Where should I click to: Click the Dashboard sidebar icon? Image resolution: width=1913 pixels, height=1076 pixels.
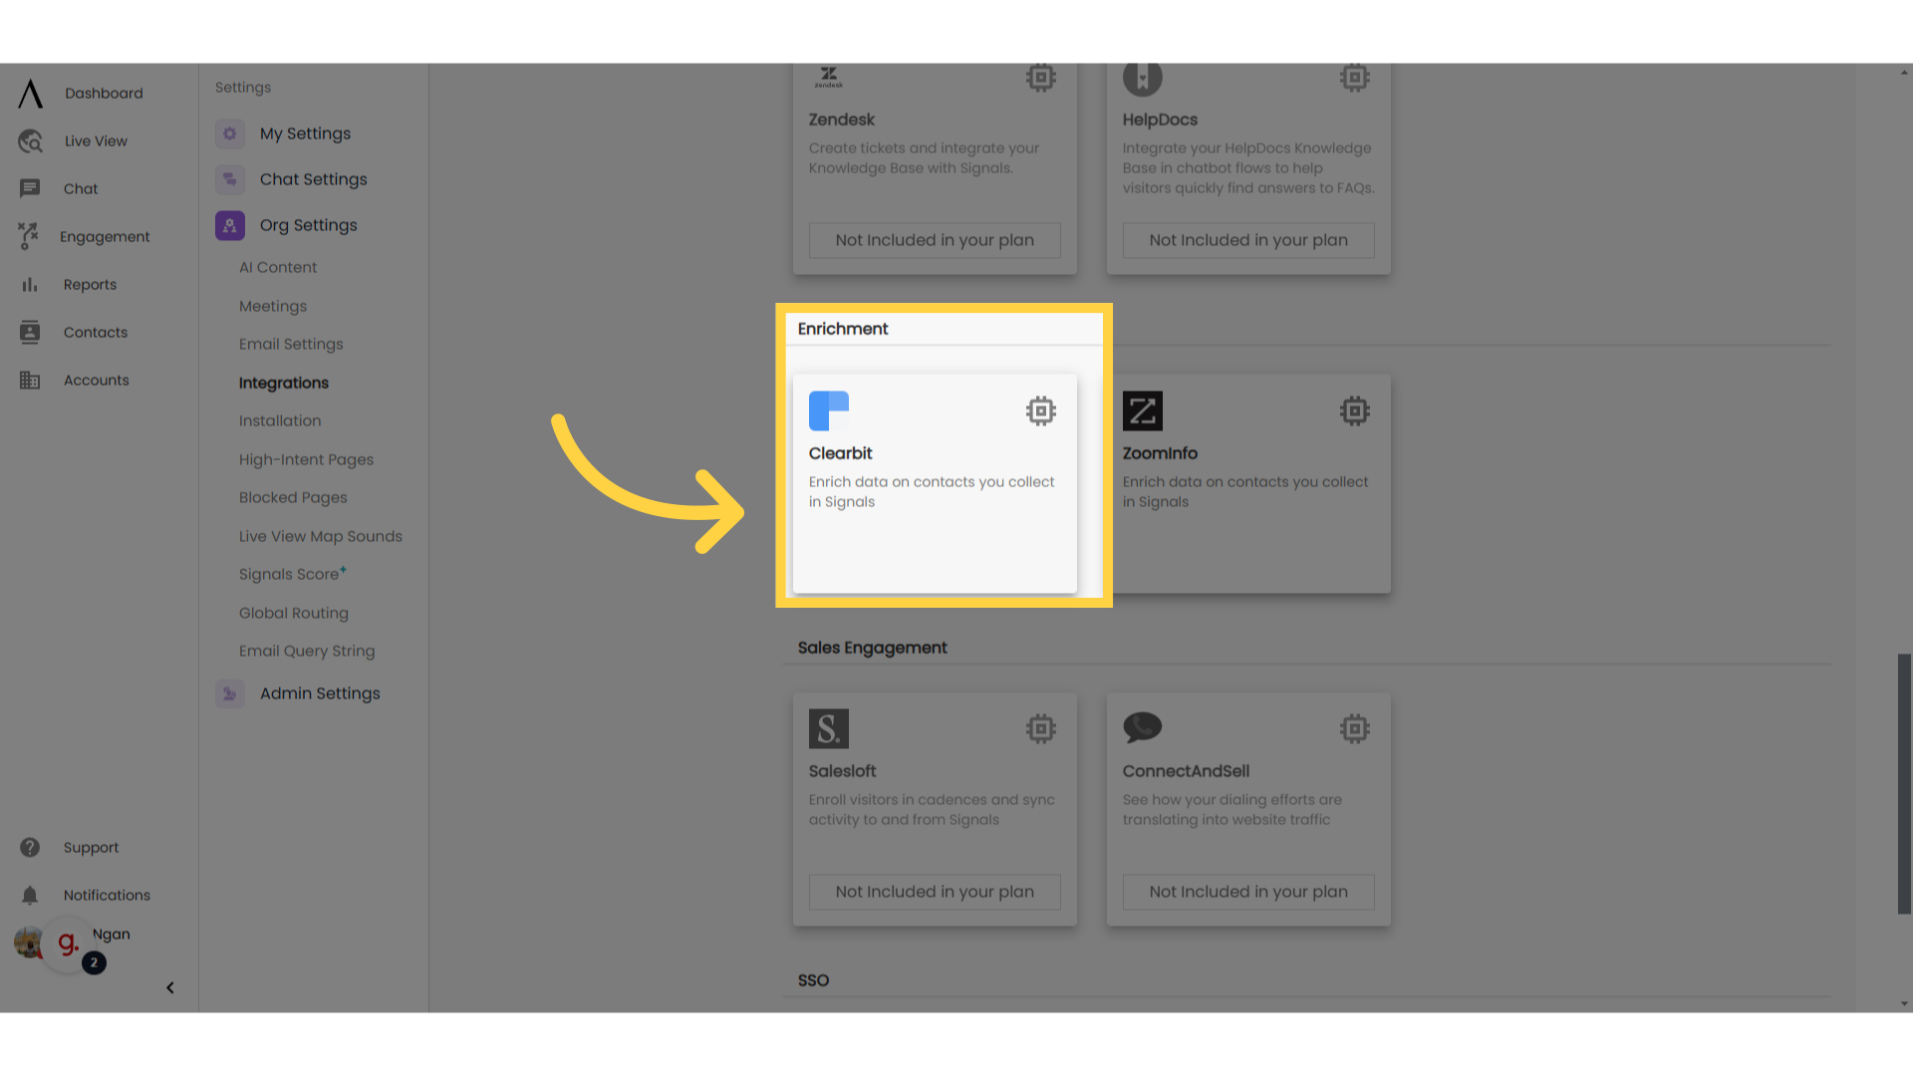click(29, 94)
